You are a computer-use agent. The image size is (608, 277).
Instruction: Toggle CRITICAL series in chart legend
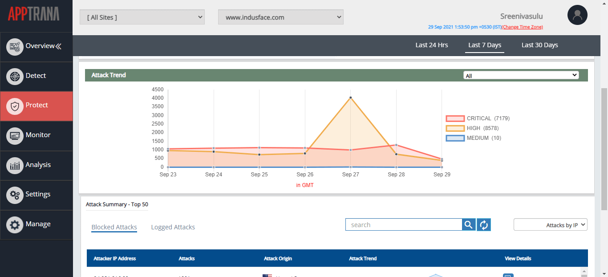[x=478, y=118]
